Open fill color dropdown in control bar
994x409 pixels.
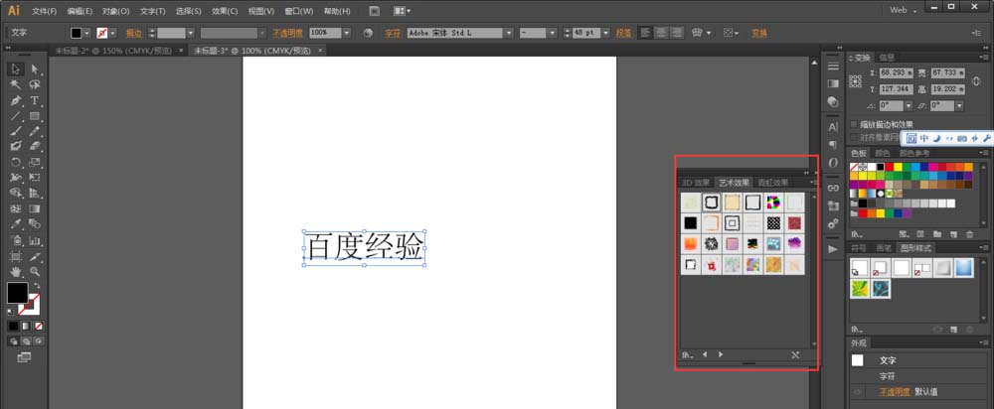(x=86, y=33)
